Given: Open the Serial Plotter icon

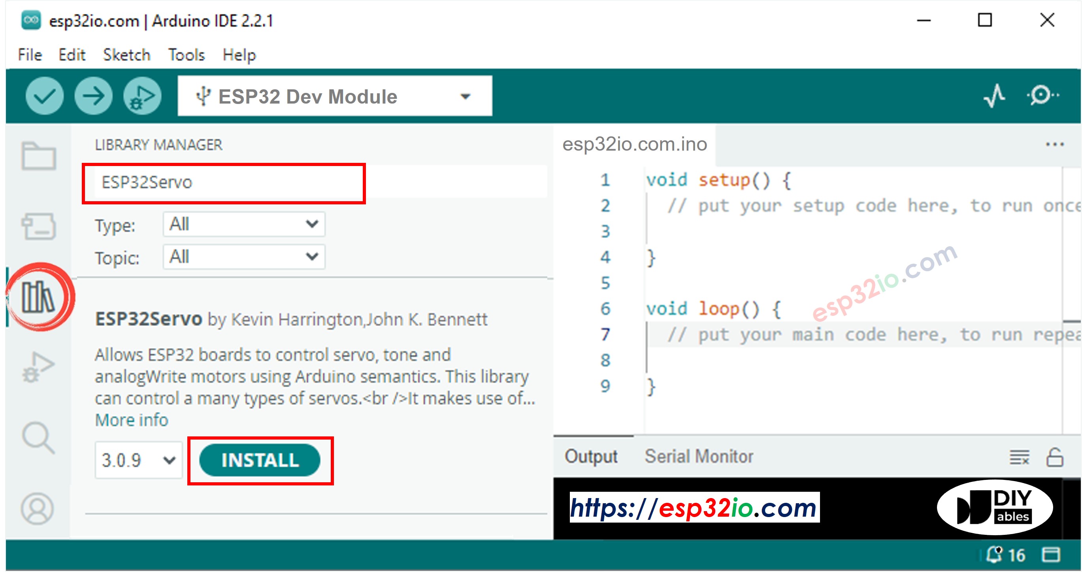Looking at the screenshot, I should coord(994,96).
